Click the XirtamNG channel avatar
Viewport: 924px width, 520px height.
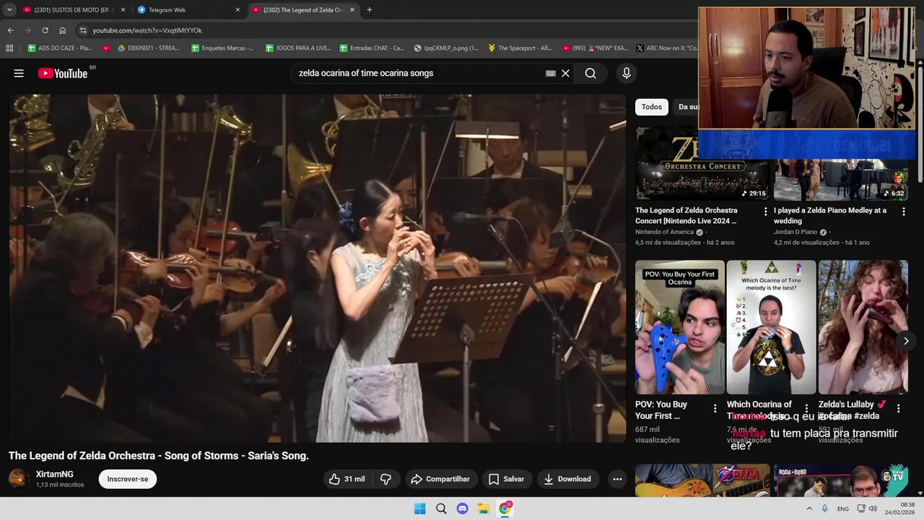[x=19, y=478]
